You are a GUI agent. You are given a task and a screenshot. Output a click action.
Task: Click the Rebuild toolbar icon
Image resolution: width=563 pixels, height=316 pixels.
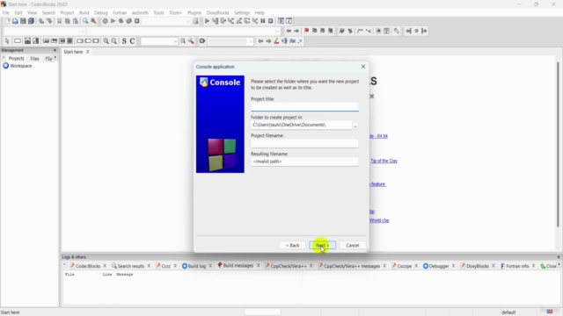coord(129,21)
